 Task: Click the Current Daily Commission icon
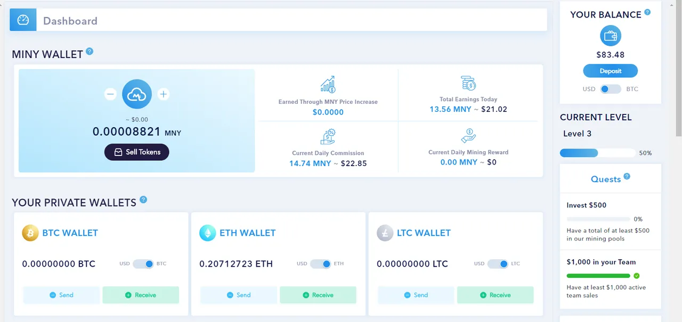pyautogui.click(x=328, y=136)
